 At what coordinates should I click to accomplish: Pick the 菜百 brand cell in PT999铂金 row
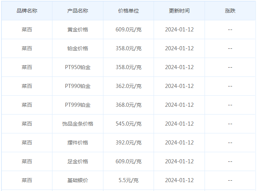(27, 105)
